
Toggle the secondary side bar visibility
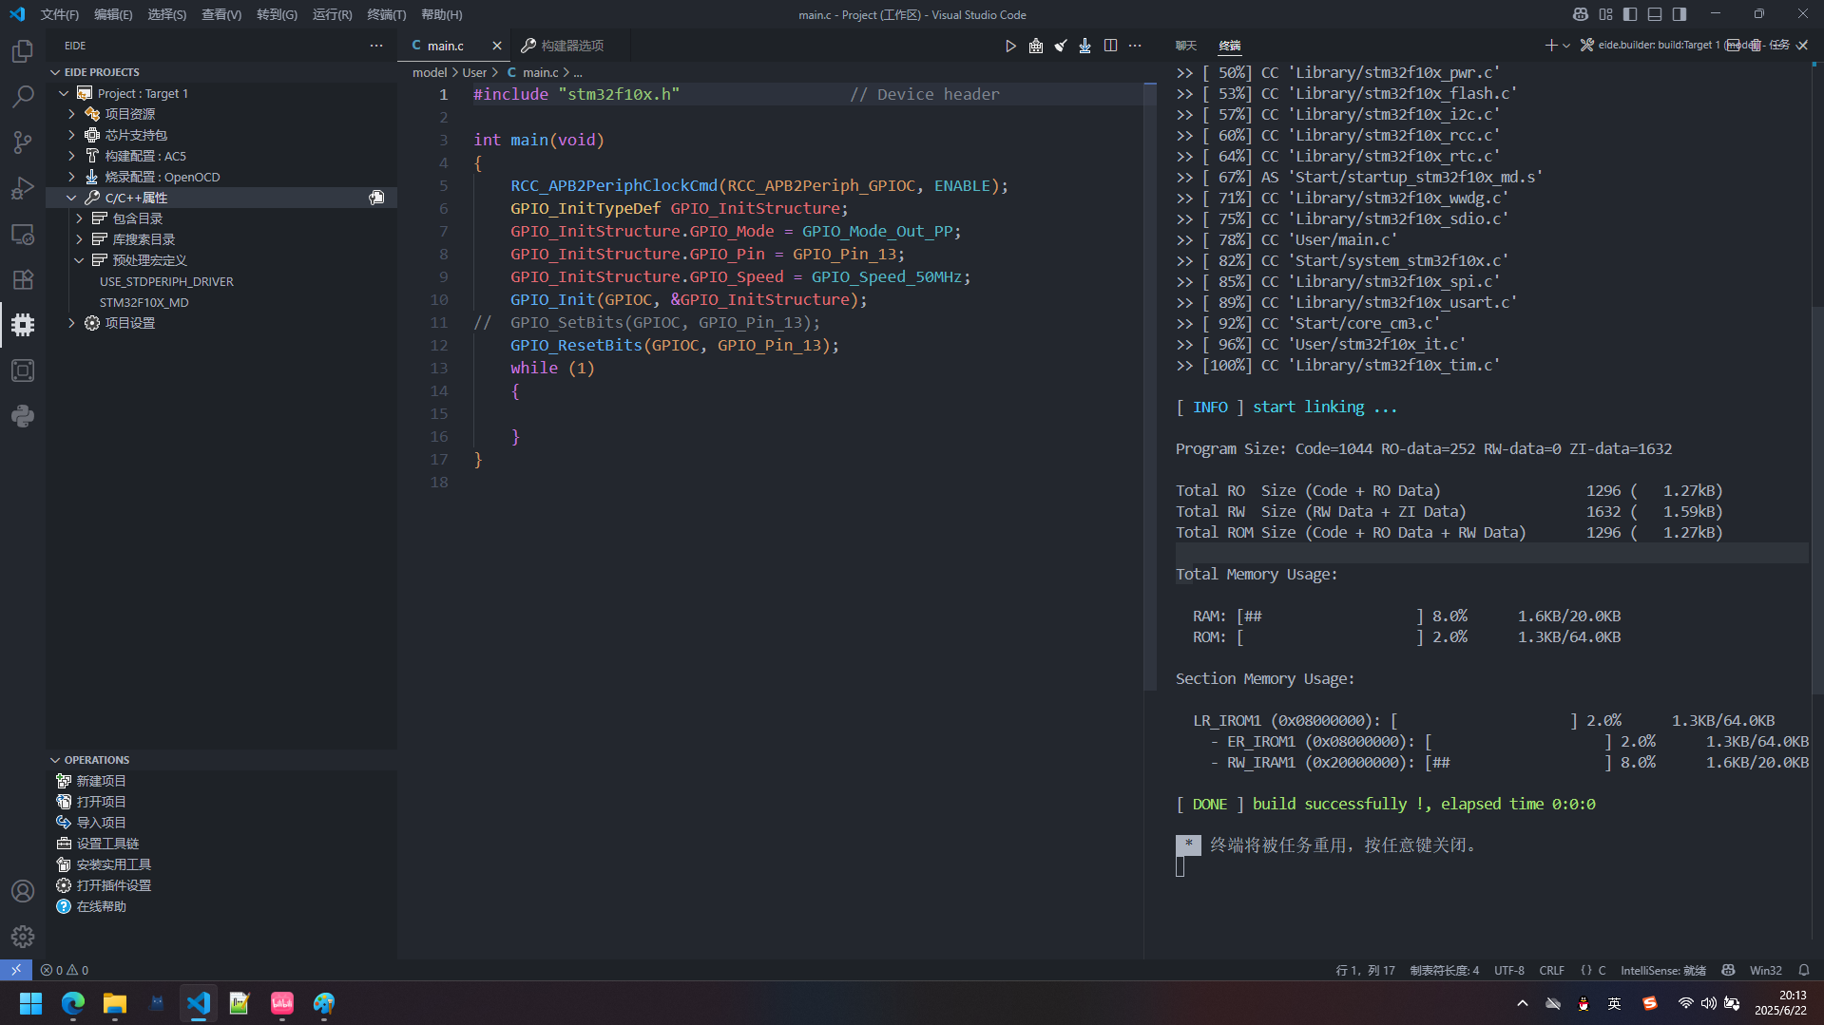[1680, 14]
